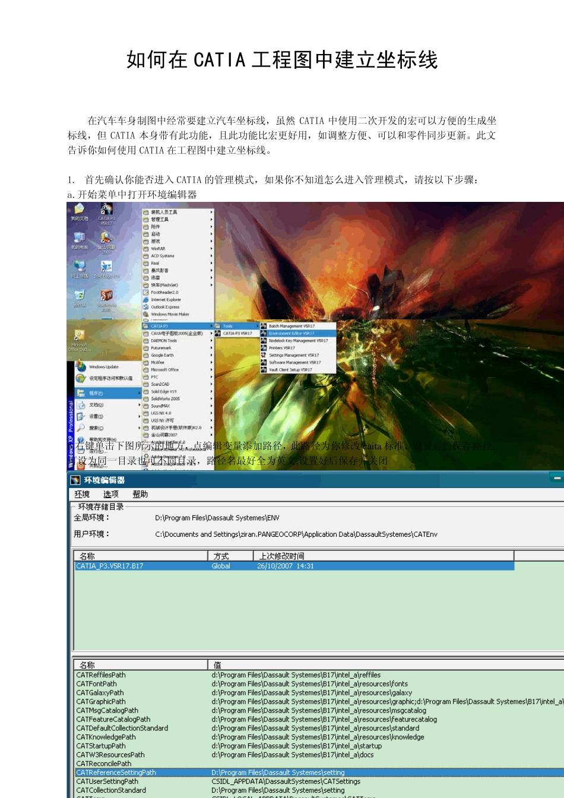Choose Settings Management V5R17 entry

[298, 355]
